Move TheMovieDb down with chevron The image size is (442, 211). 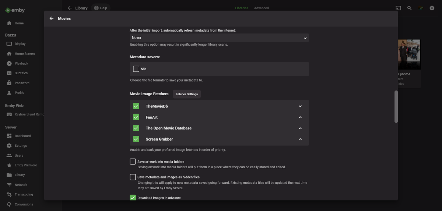coord(300,106)
